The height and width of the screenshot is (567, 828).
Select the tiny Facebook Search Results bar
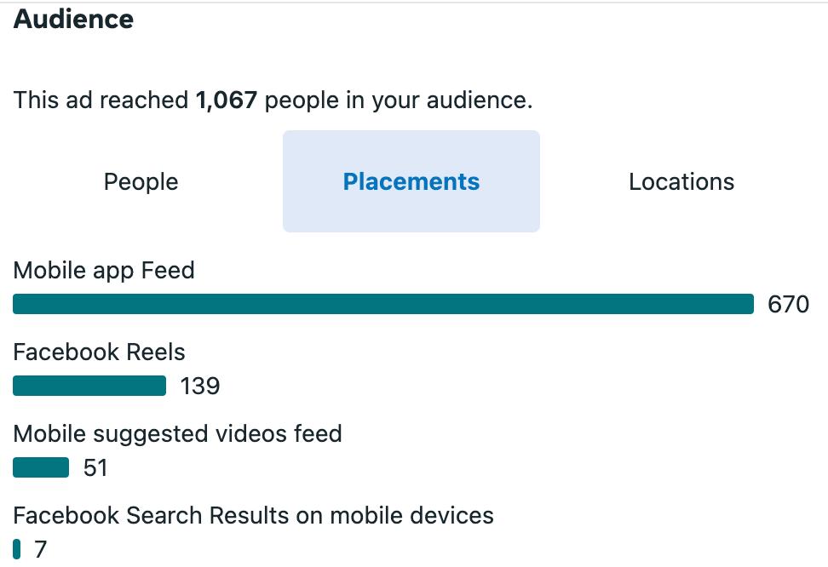click(17, 549)
